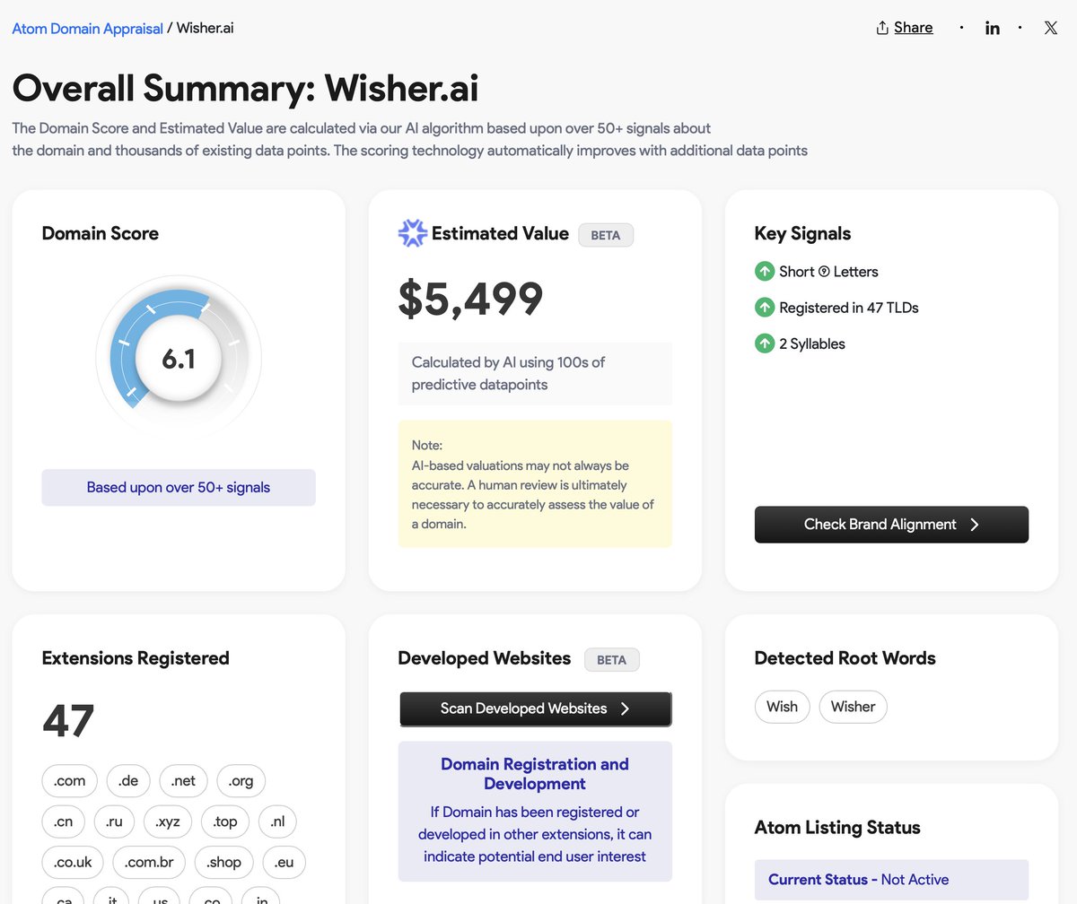
Task: Click the Wish root word chip
Action: (x=782, y=707)
